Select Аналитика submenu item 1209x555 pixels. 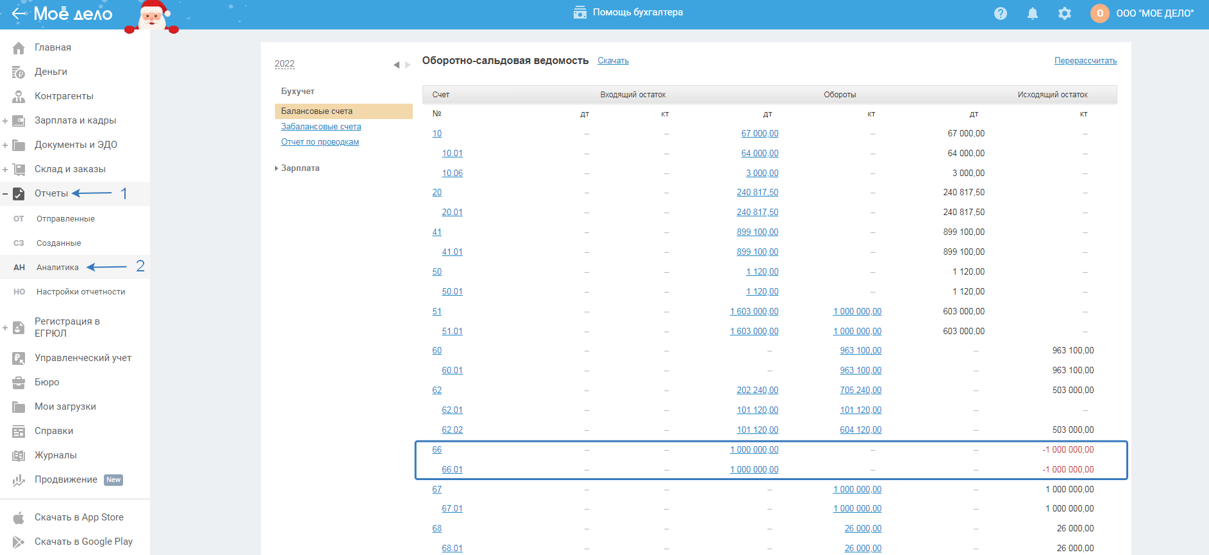pos(58,268)
